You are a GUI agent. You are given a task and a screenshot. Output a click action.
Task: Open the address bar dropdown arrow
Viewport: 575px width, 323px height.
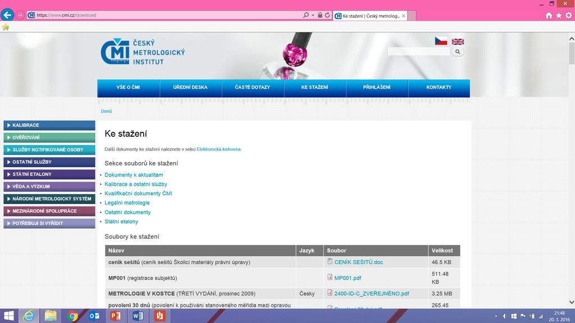(x=313, y=15)
